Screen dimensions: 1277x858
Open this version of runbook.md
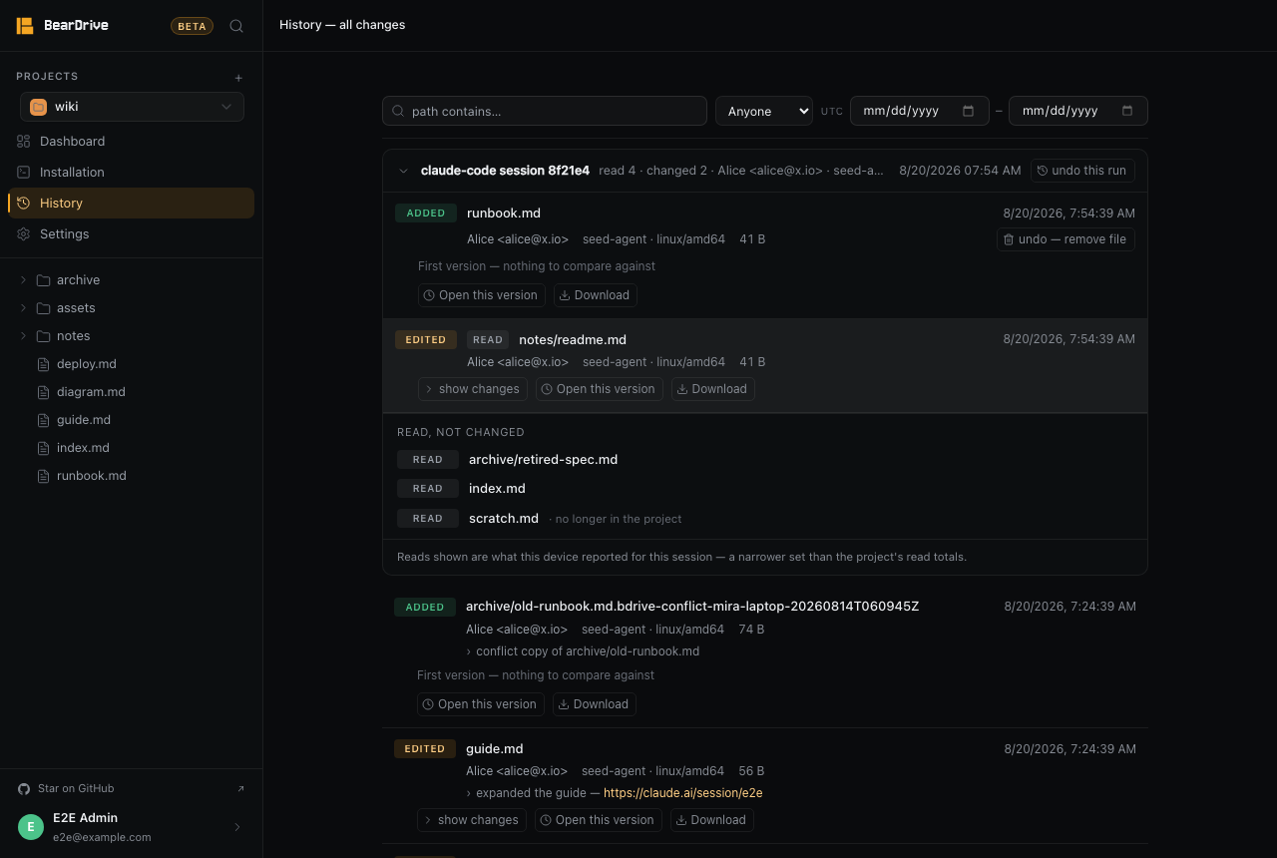click(x=481, y=295)
